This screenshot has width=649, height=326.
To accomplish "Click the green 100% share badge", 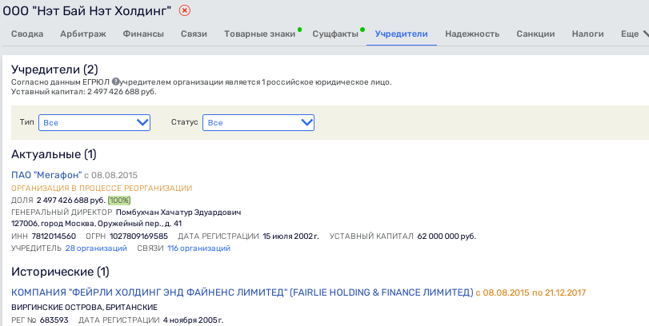I will coord(119,200).
